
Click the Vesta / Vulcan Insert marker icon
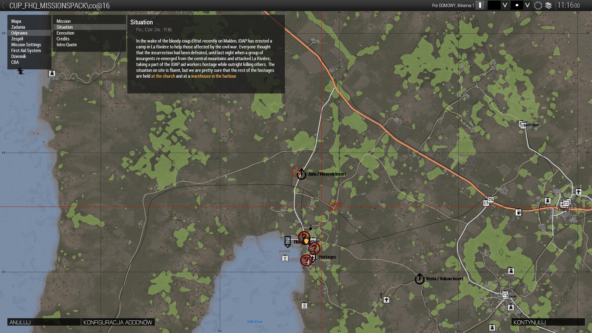point(419,279)
